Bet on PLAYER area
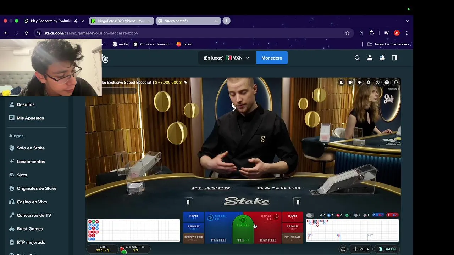The height and width of the screenshot is (255, 454). pyautogui.click(x=218, y=228)
